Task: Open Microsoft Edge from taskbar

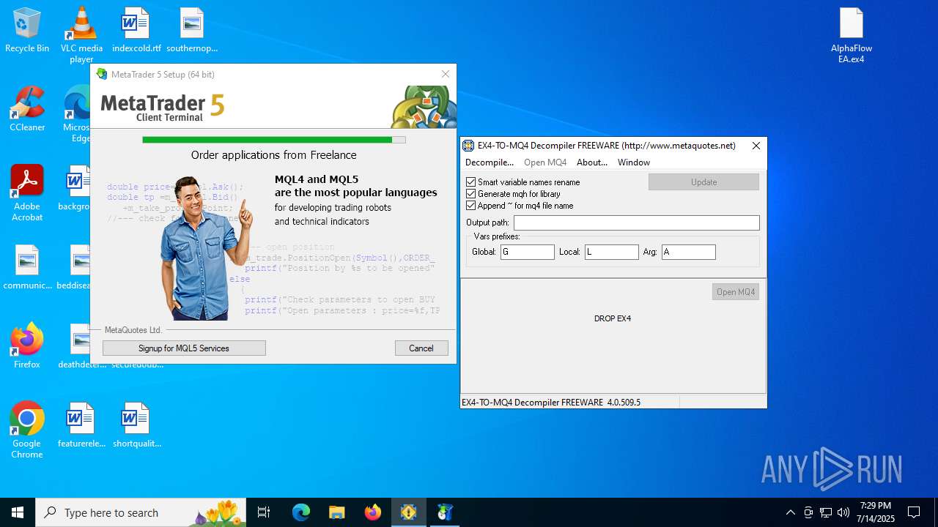Action: point(301,512)
